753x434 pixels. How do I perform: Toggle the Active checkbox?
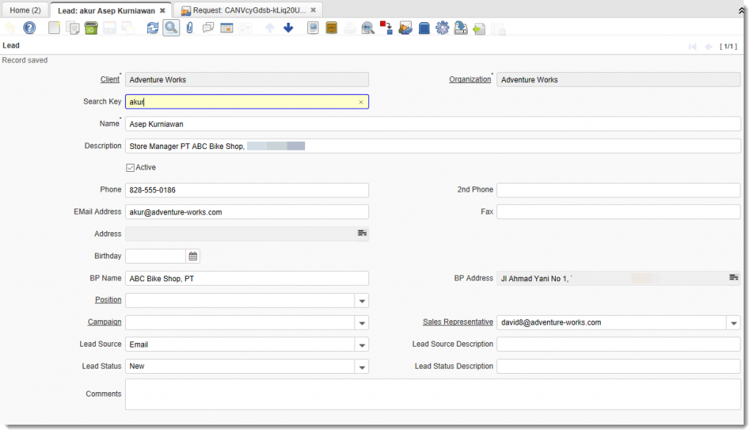131,167
